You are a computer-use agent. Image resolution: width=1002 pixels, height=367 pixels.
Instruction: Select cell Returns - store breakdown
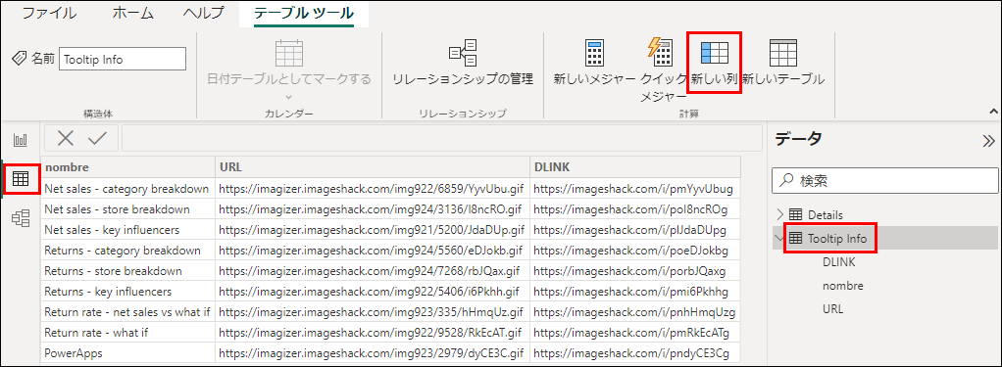coord(127,271)
